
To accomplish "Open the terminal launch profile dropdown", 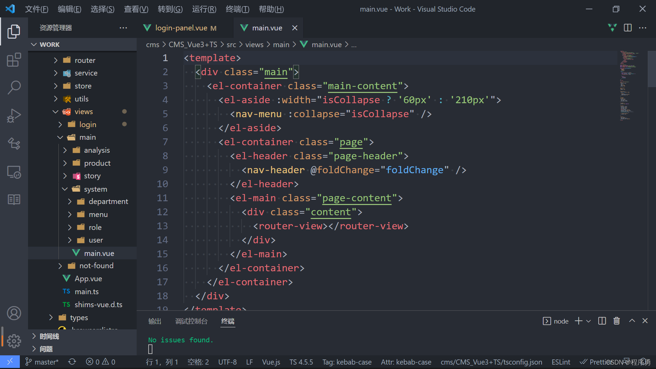I will (x=588, y=321).
